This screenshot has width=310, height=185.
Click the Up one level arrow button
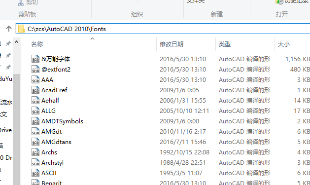9,29
